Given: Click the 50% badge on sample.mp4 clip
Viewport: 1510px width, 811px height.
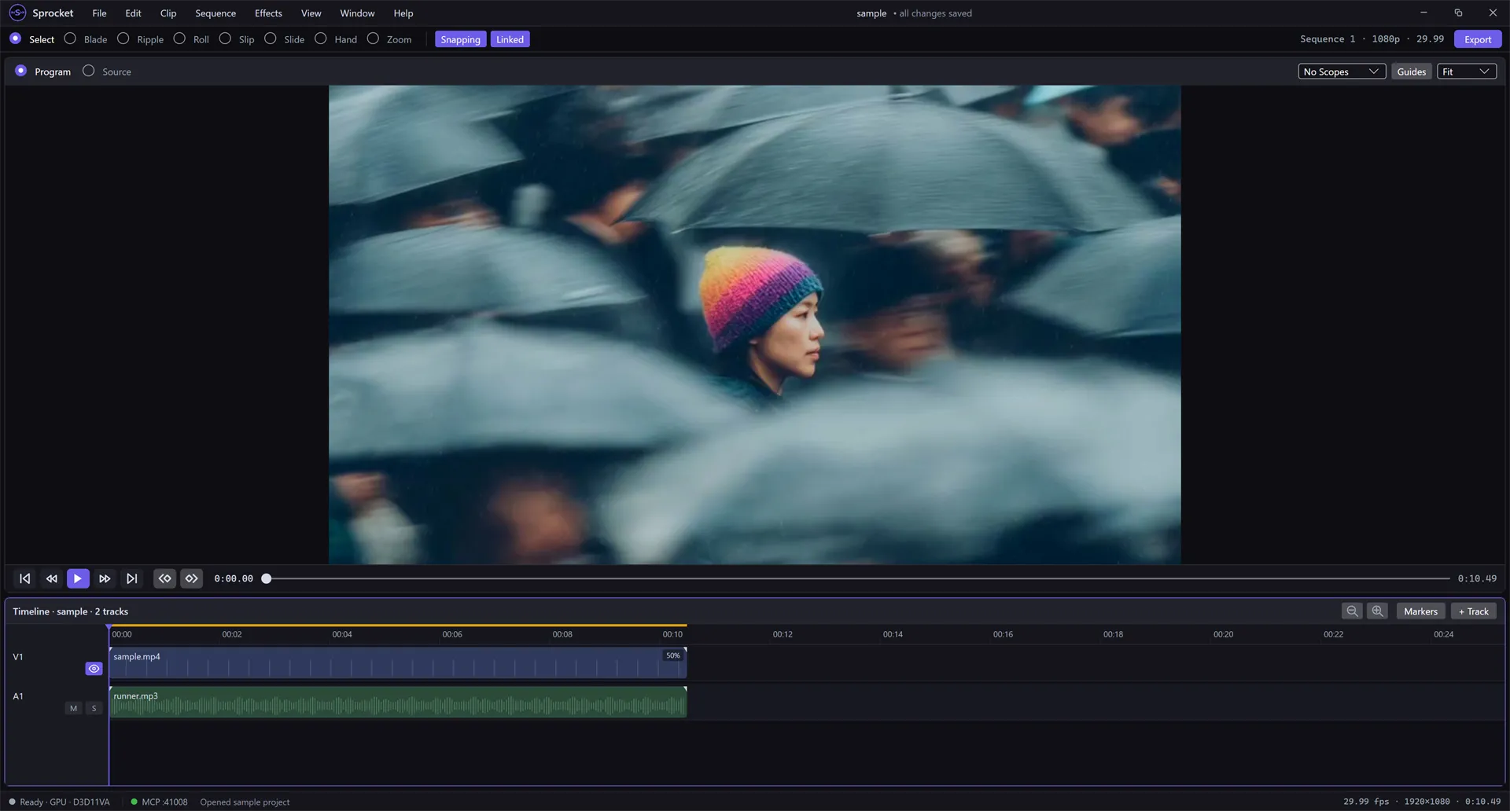Looking at the screenshot, I should click(x=673, y=655).
